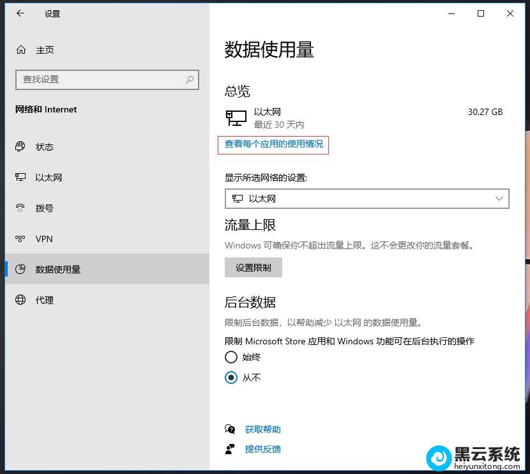530x474 pixels.
Task: Click the Ethernet monitor icon under 总览
Action: [236, 118]
